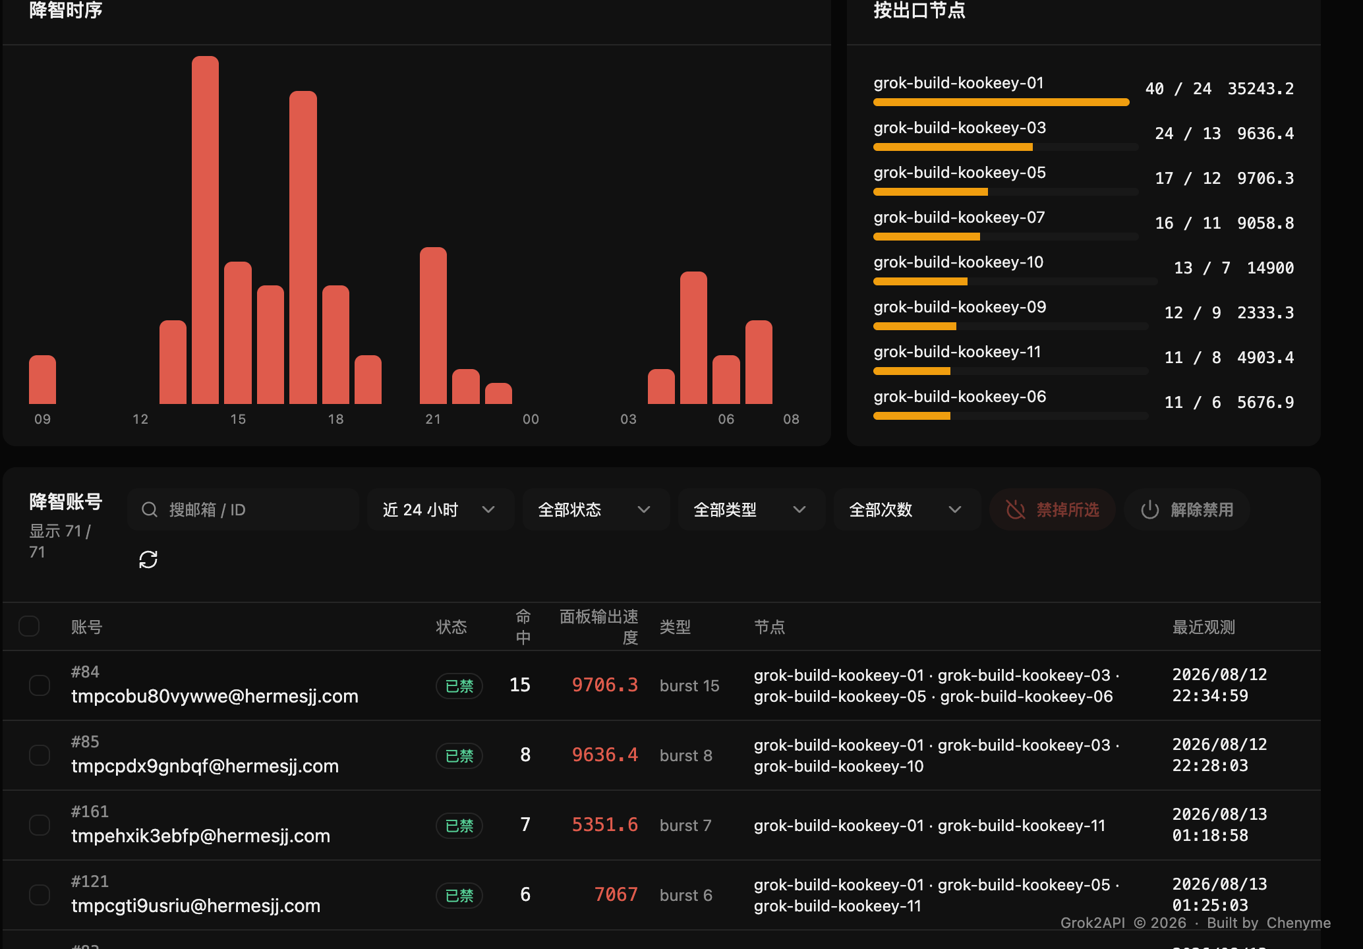Click the 40 / 24 count for kookeey-01
Viewport: 1363px width, 949px height.
click(1178, 88)
